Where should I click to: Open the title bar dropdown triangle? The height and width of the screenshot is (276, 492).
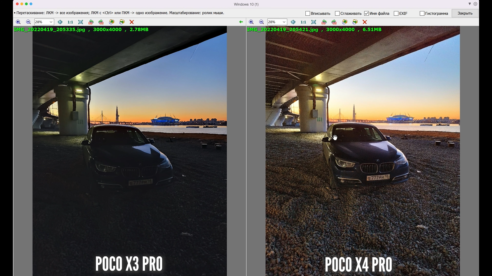pos(470,4)
